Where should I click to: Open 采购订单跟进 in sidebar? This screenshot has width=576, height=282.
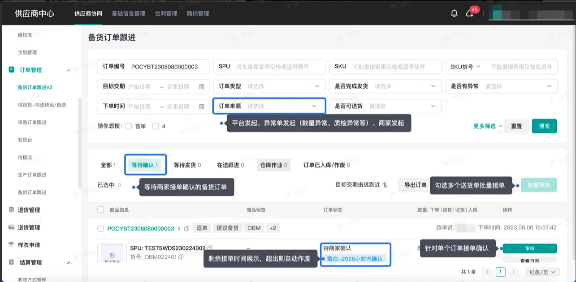[32, 122]
